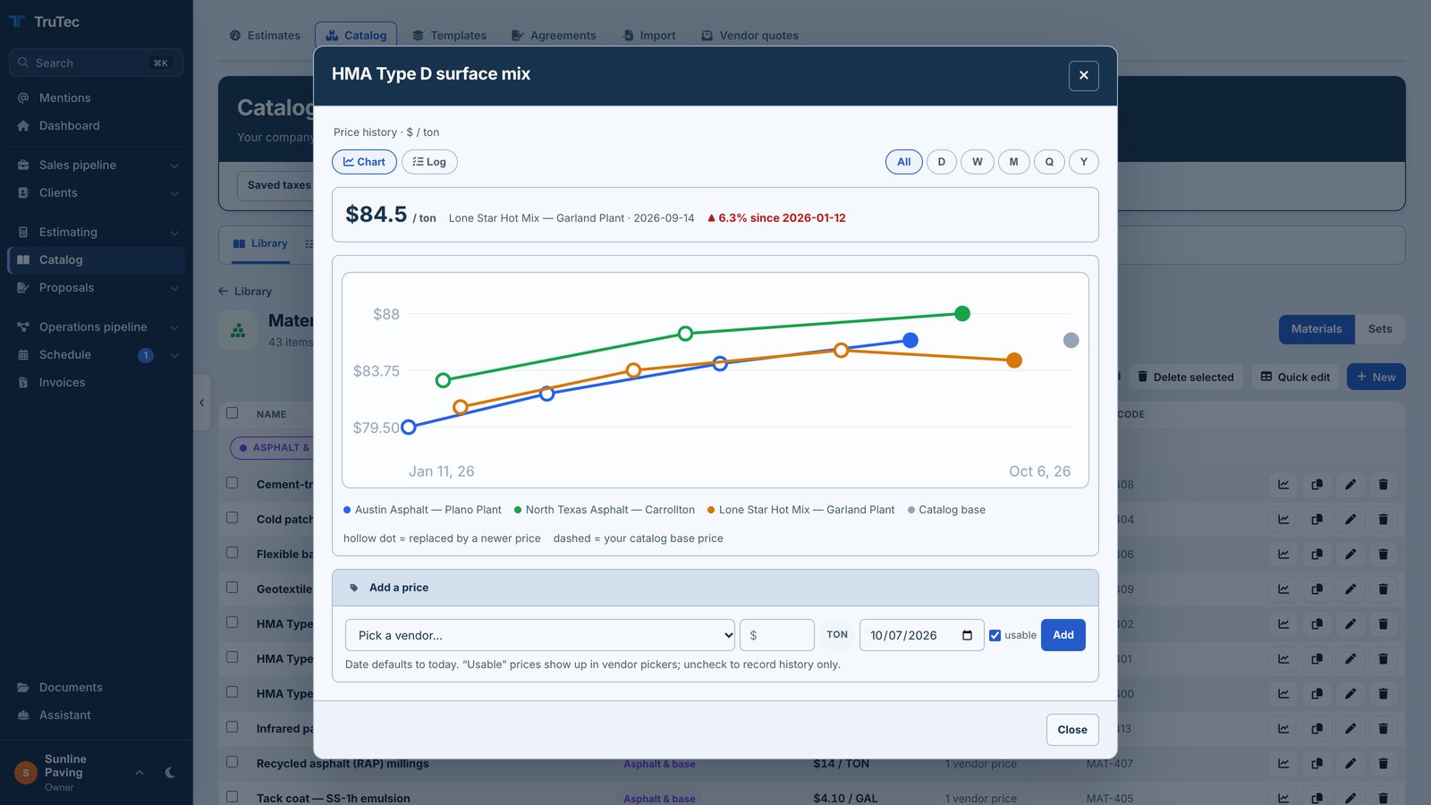The width and height of the screenshot is (1431, 805).
Task: Click the Add price button
Action: (1063, 635)
